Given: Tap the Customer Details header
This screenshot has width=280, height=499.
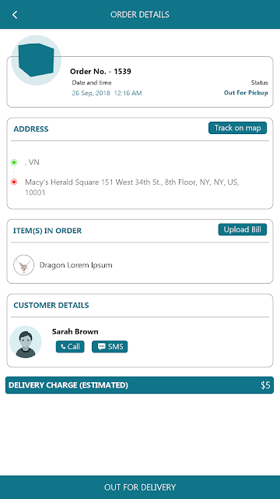Looking at the screenshot, I should pyautogui.click(x=51, y=305).
